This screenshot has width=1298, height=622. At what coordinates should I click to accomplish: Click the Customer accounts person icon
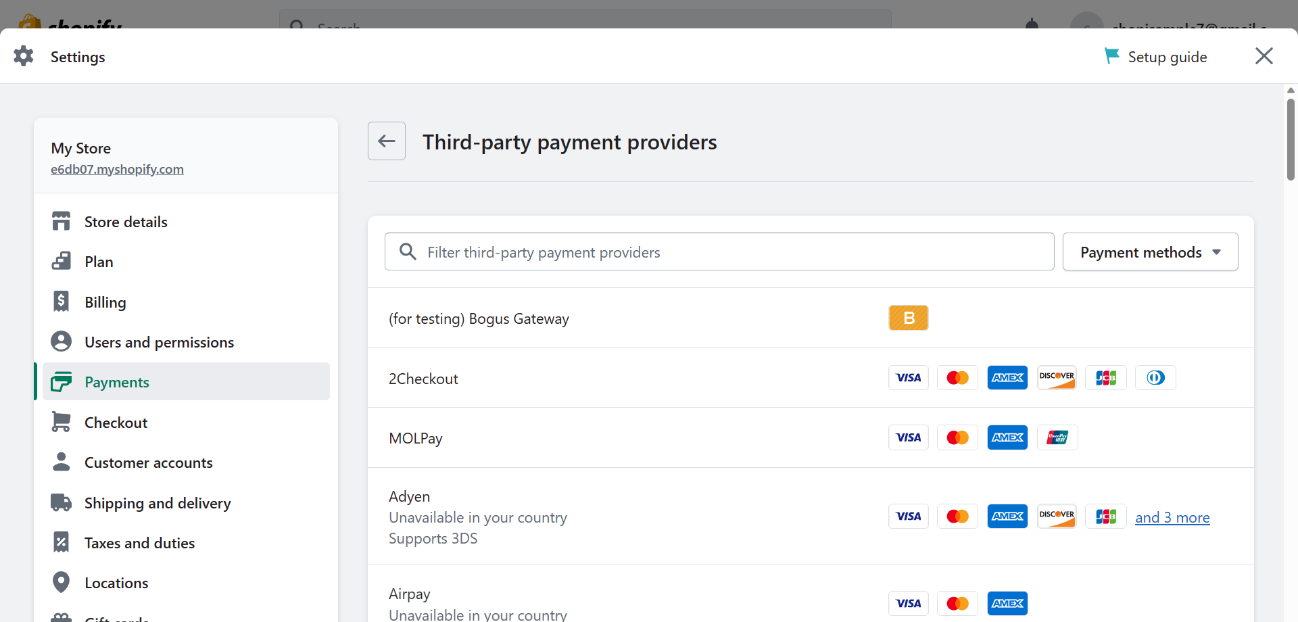(62, 462)
